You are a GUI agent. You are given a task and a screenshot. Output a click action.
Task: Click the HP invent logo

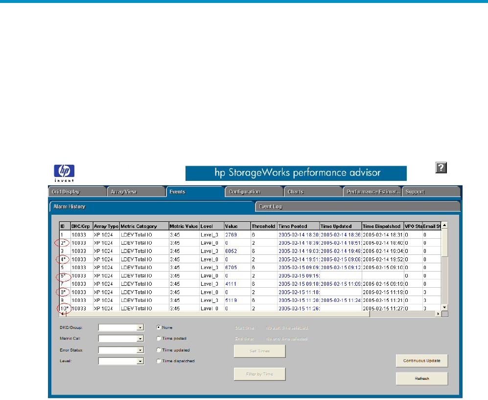pos(63,173)
